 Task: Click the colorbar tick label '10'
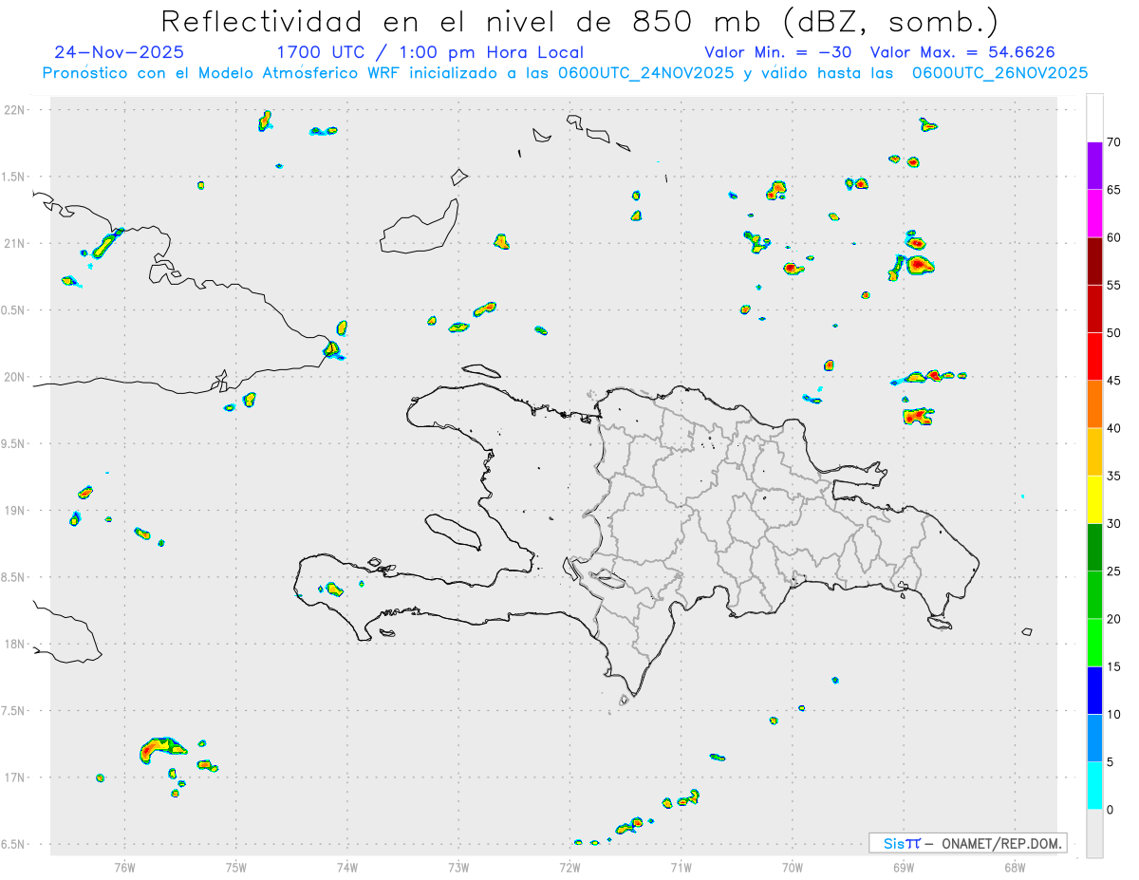pyautogui.click(x=1114, y=714)
